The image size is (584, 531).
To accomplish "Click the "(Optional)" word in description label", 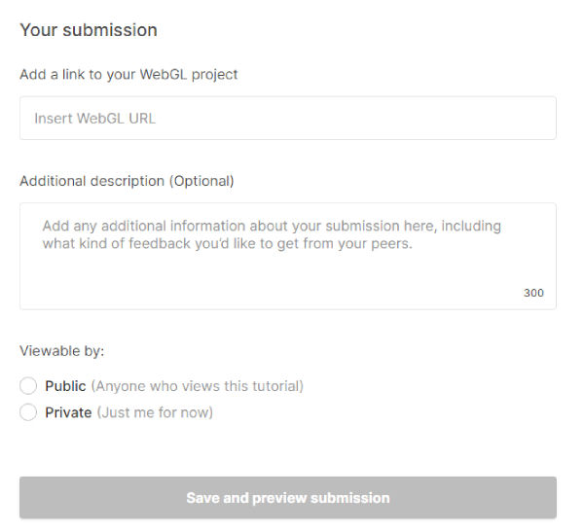I will (202, 181).
